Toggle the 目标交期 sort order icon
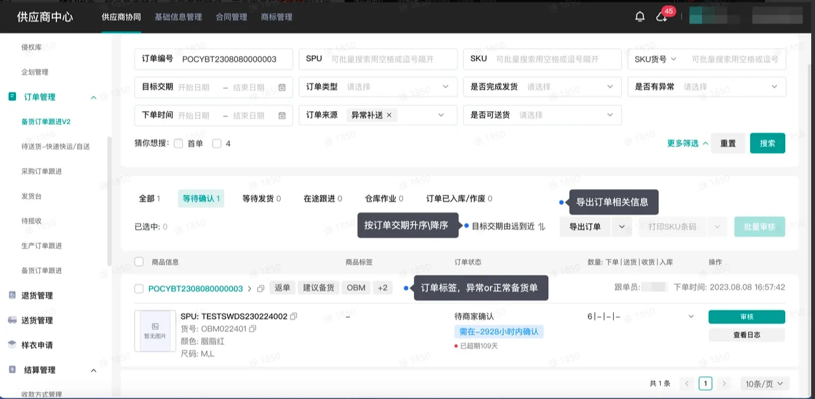This screenshot has height=399, width=815. 541,226
